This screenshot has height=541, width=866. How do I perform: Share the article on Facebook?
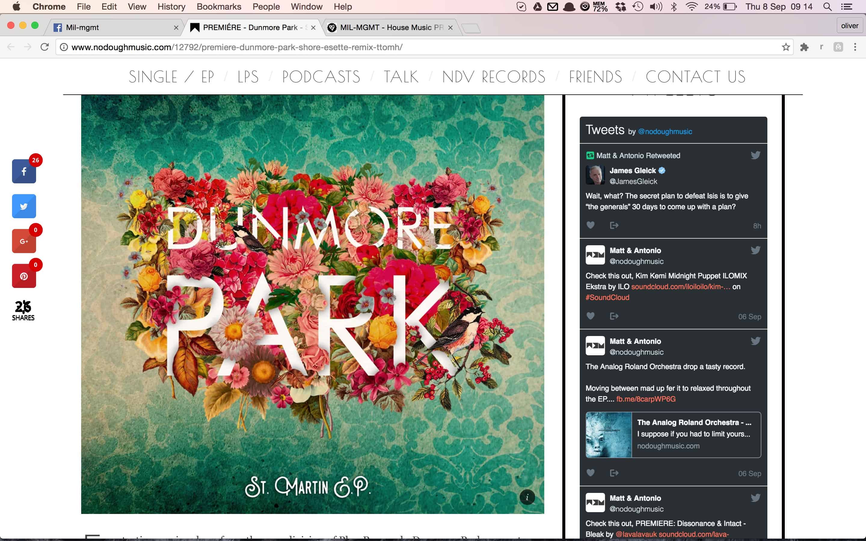coord(24,171)
